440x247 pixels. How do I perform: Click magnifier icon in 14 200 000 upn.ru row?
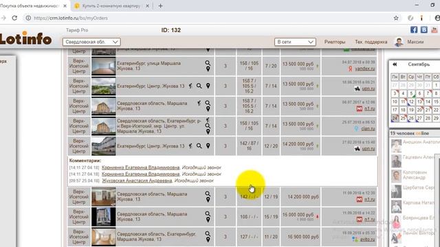(x=199, y=145)
